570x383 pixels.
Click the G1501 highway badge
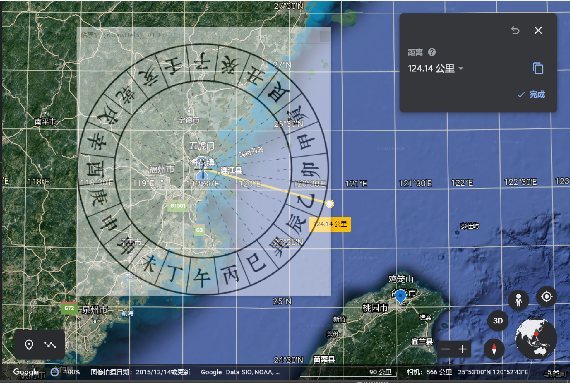click(x=178, y=206)
